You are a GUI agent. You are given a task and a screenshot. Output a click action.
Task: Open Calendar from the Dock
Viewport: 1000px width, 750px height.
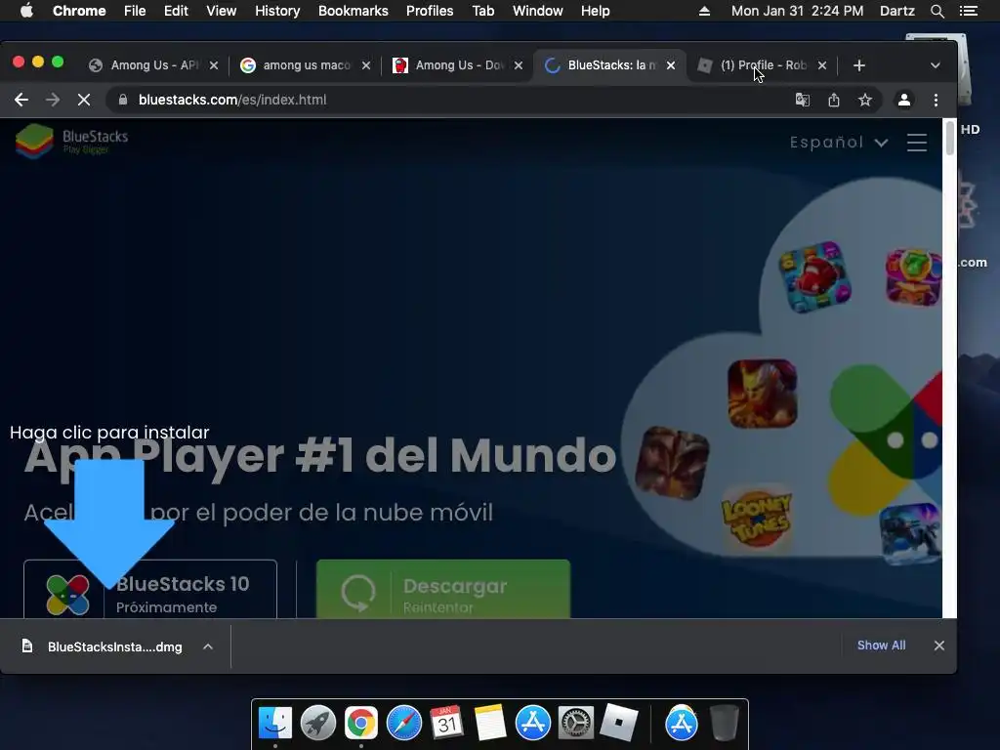[x=446, y=724]
